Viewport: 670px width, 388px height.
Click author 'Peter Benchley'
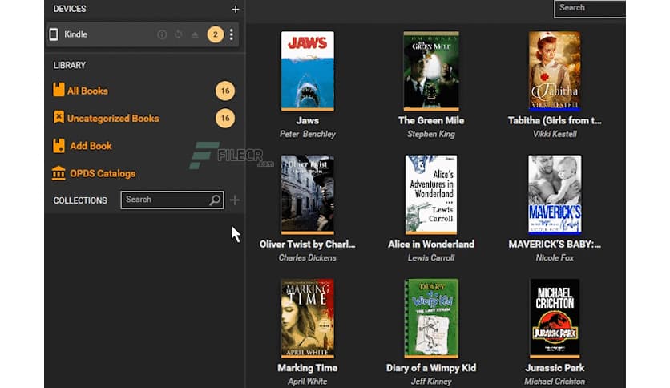pos(308,134)
